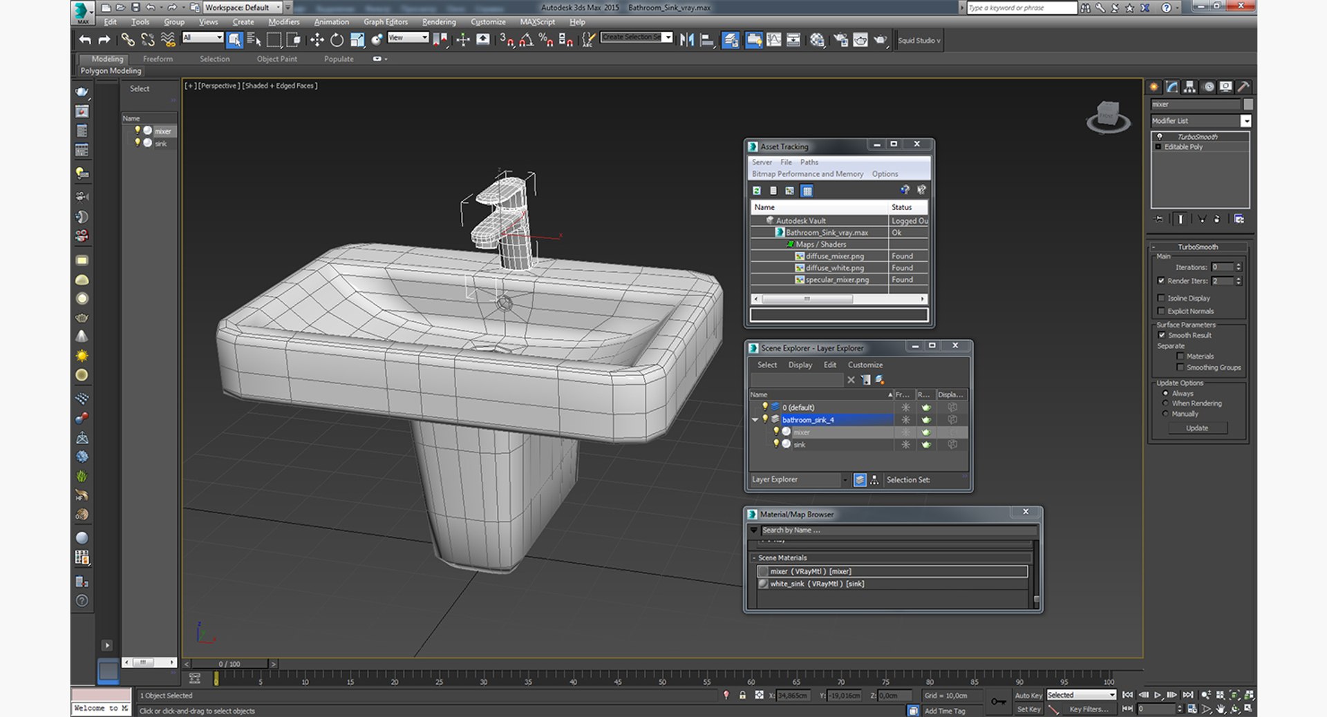Toggle Render Iters checkbox
The width and height of the screenshot is (1327, 717).
tap(1161, 281)
